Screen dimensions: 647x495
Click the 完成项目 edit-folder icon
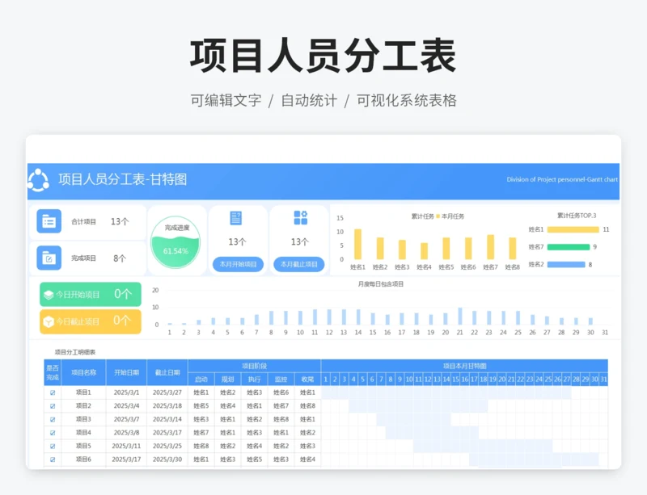pyautogui.click(x=49, y=258)
